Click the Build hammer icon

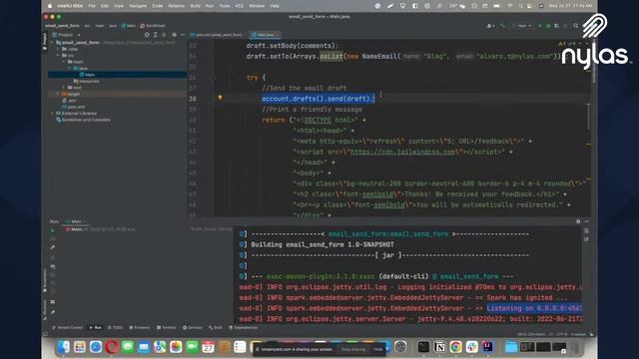click(503, 26)
